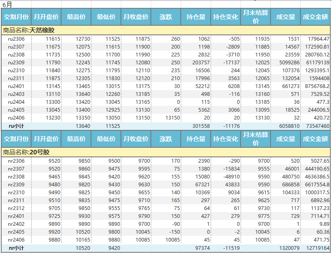Select 持仓量 value 203757 in ru2309 row
This screenshot has height=254, width=332.
click(201, 63)
